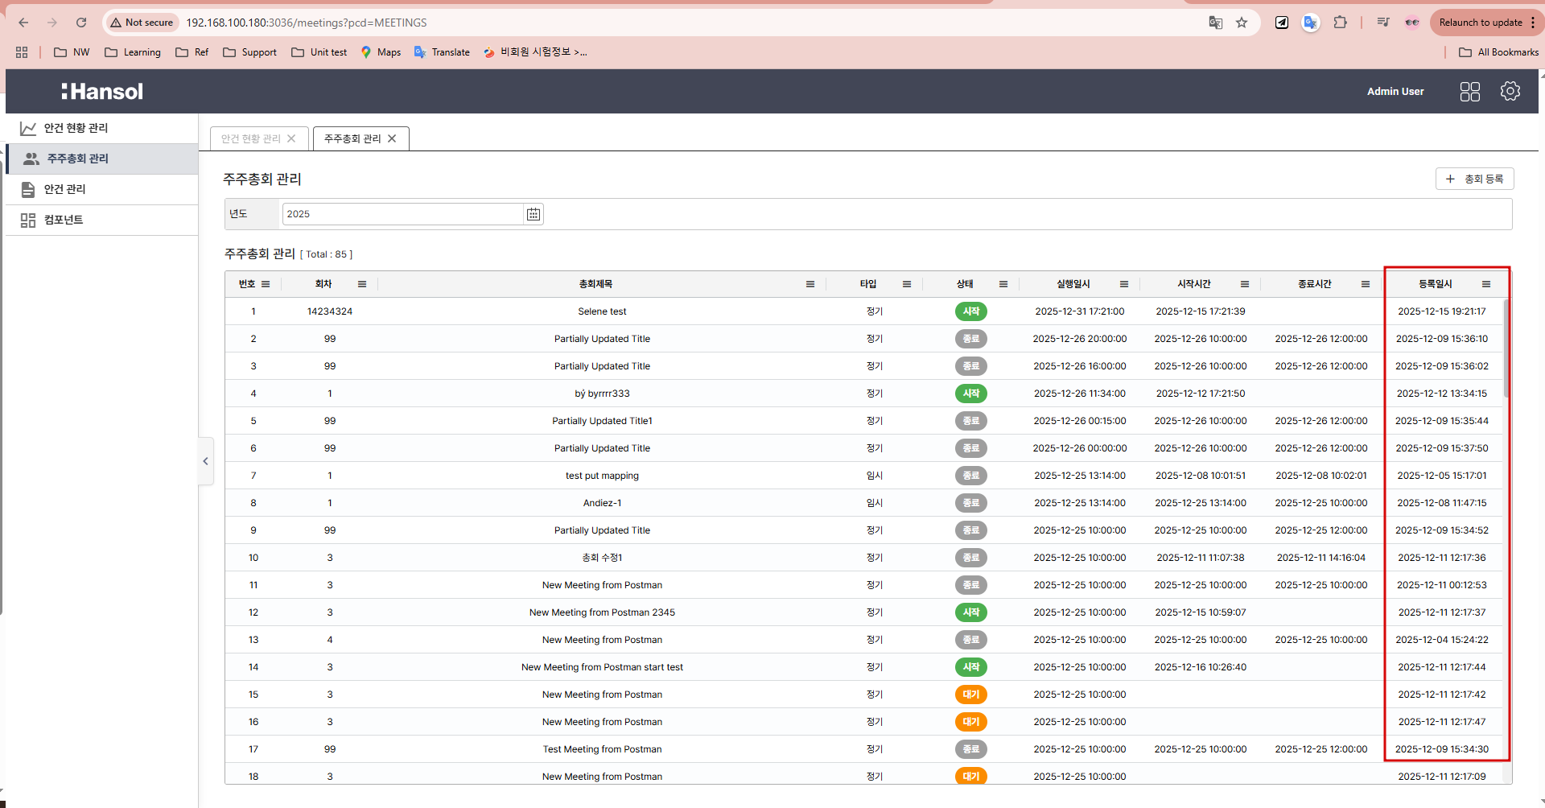Click the Hansol logo
Screen dimensions: 1545x808
(102, 92)
